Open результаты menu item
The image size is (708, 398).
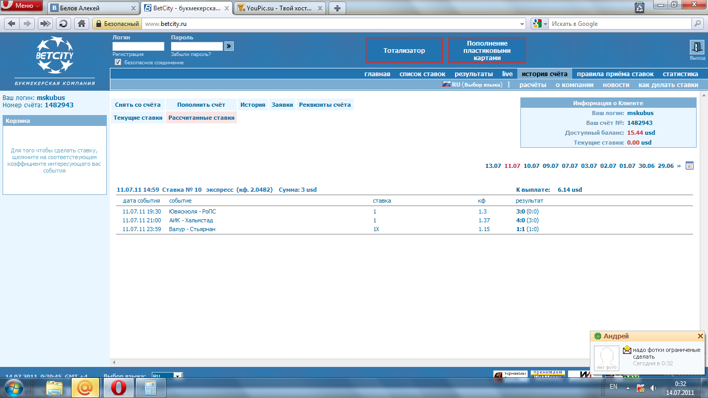click(x=474, y=74)
